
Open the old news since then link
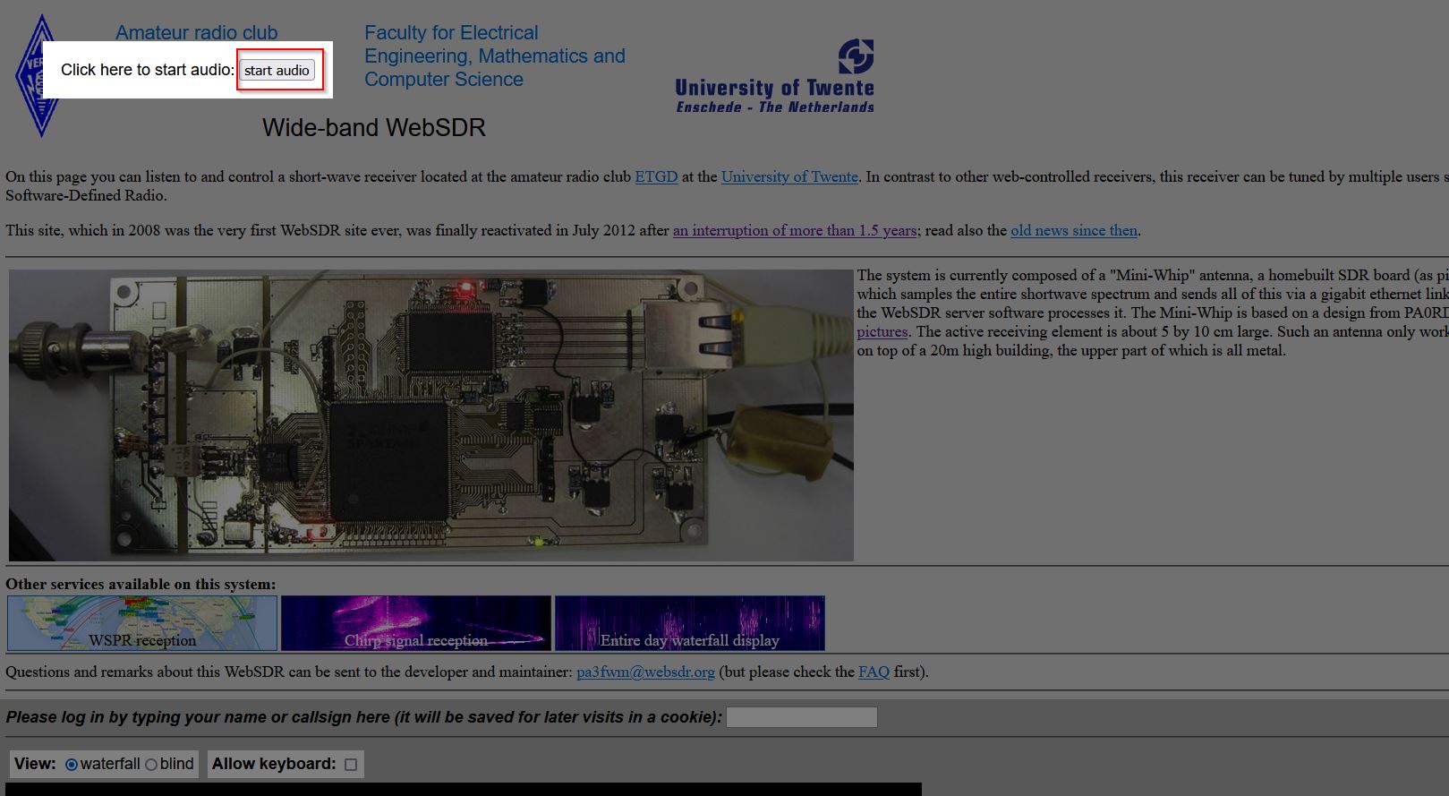tap(1074, 230)
